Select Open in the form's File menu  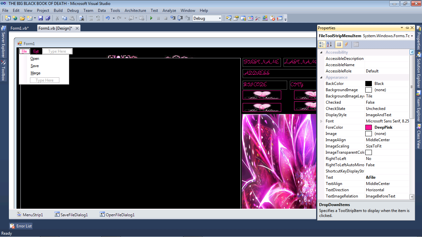click(35, 59)
